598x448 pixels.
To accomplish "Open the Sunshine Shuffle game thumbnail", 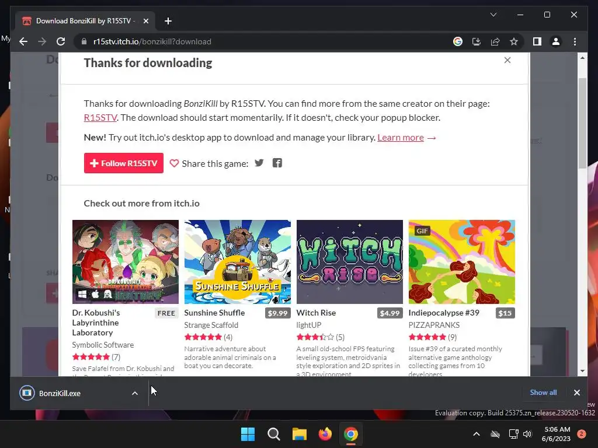I will coord(237,262).
